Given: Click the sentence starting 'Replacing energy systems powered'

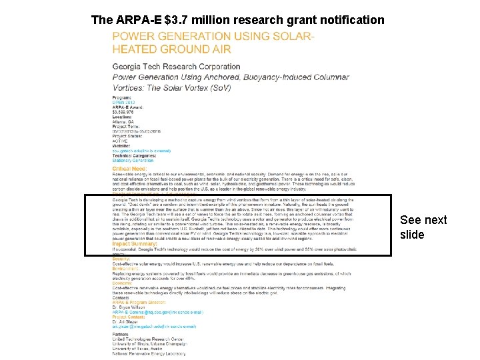Looking at the screenshot, I should pos(231,276).
